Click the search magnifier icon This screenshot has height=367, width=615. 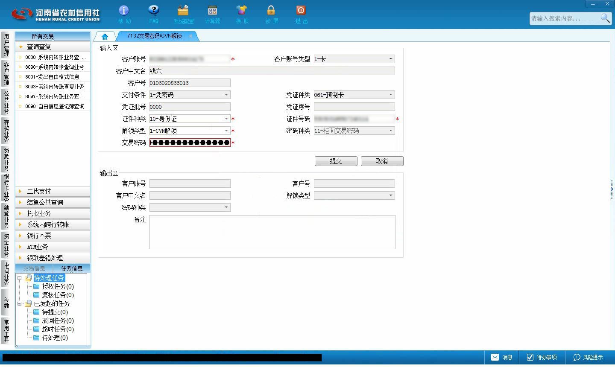(x=605, y=18)
